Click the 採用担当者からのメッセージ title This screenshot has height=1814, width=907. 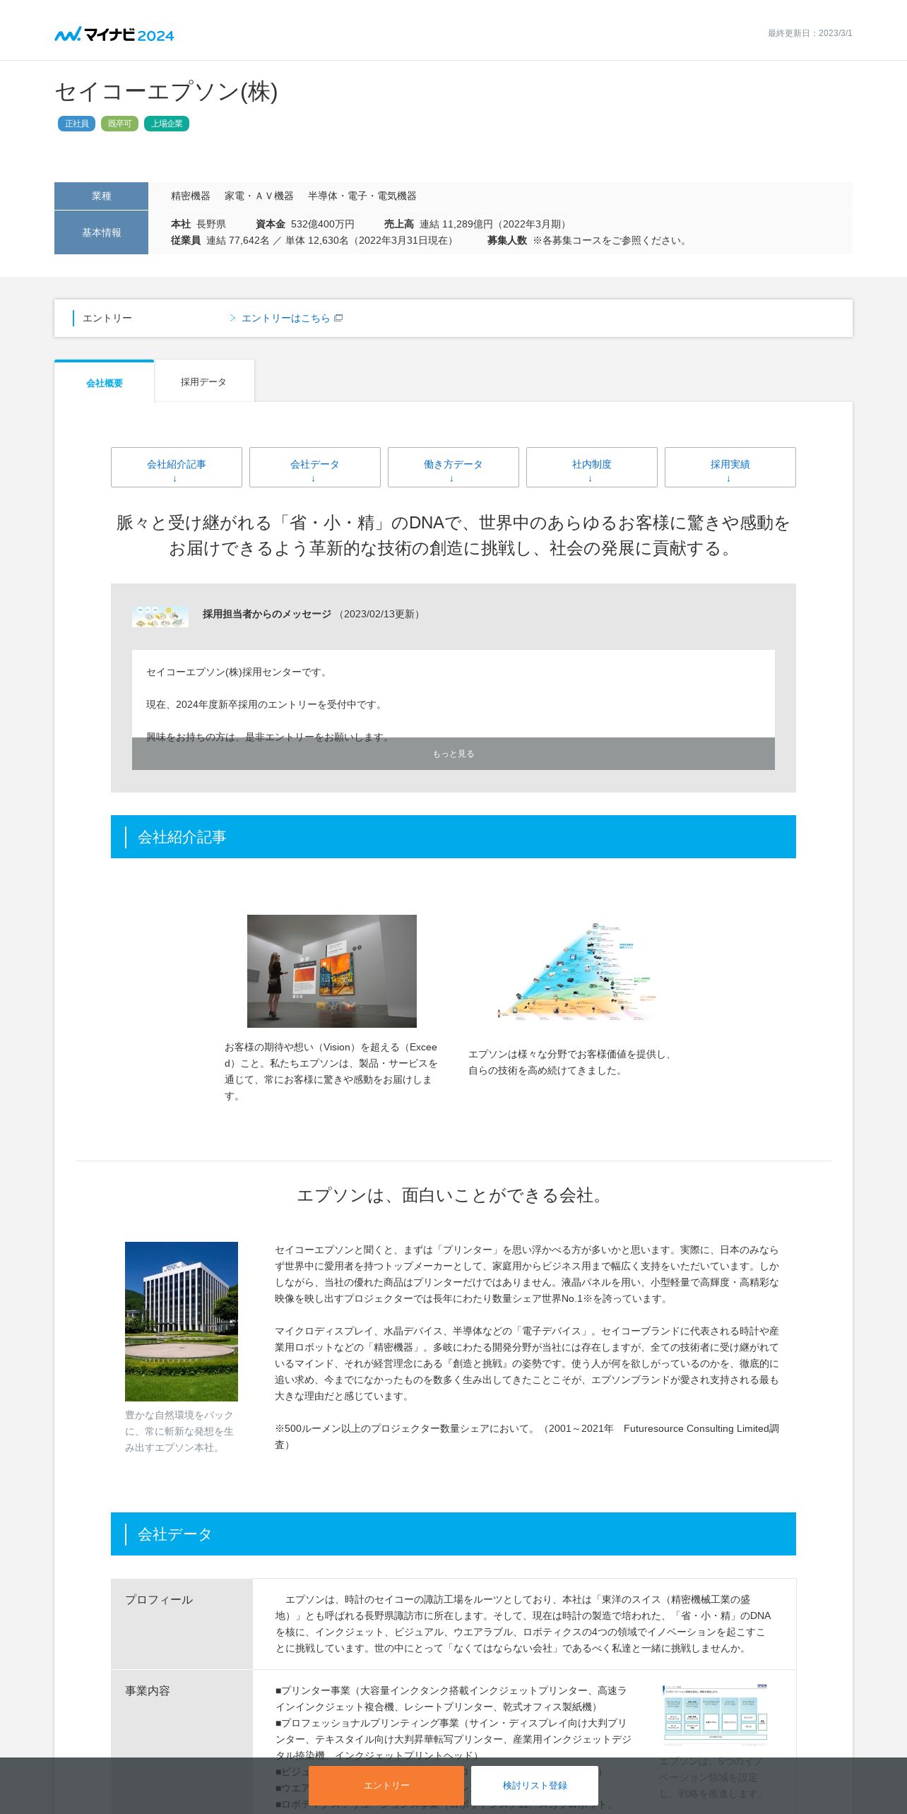tap(267, 614)
